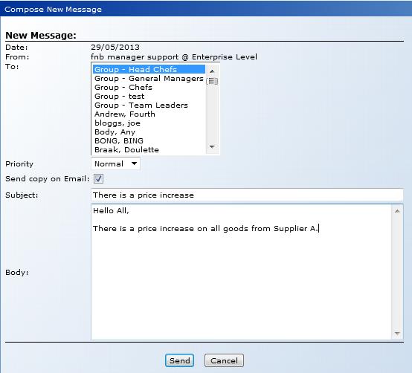Choose Group - Chefs in recipient list
The image size is (412, 373).
[149, 88]
